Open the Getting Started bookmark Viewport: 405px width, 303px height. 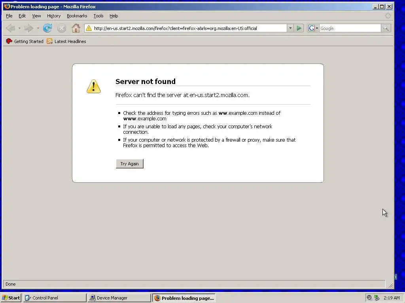pyautogui.click(x=25, y=41)
